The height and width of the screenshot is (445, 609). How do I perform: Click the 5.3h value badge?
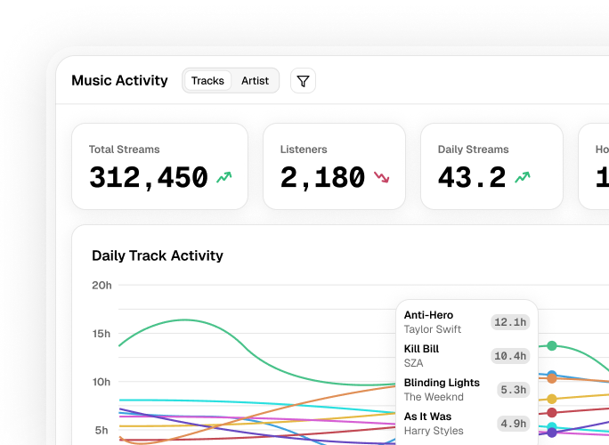click(514, 390)
